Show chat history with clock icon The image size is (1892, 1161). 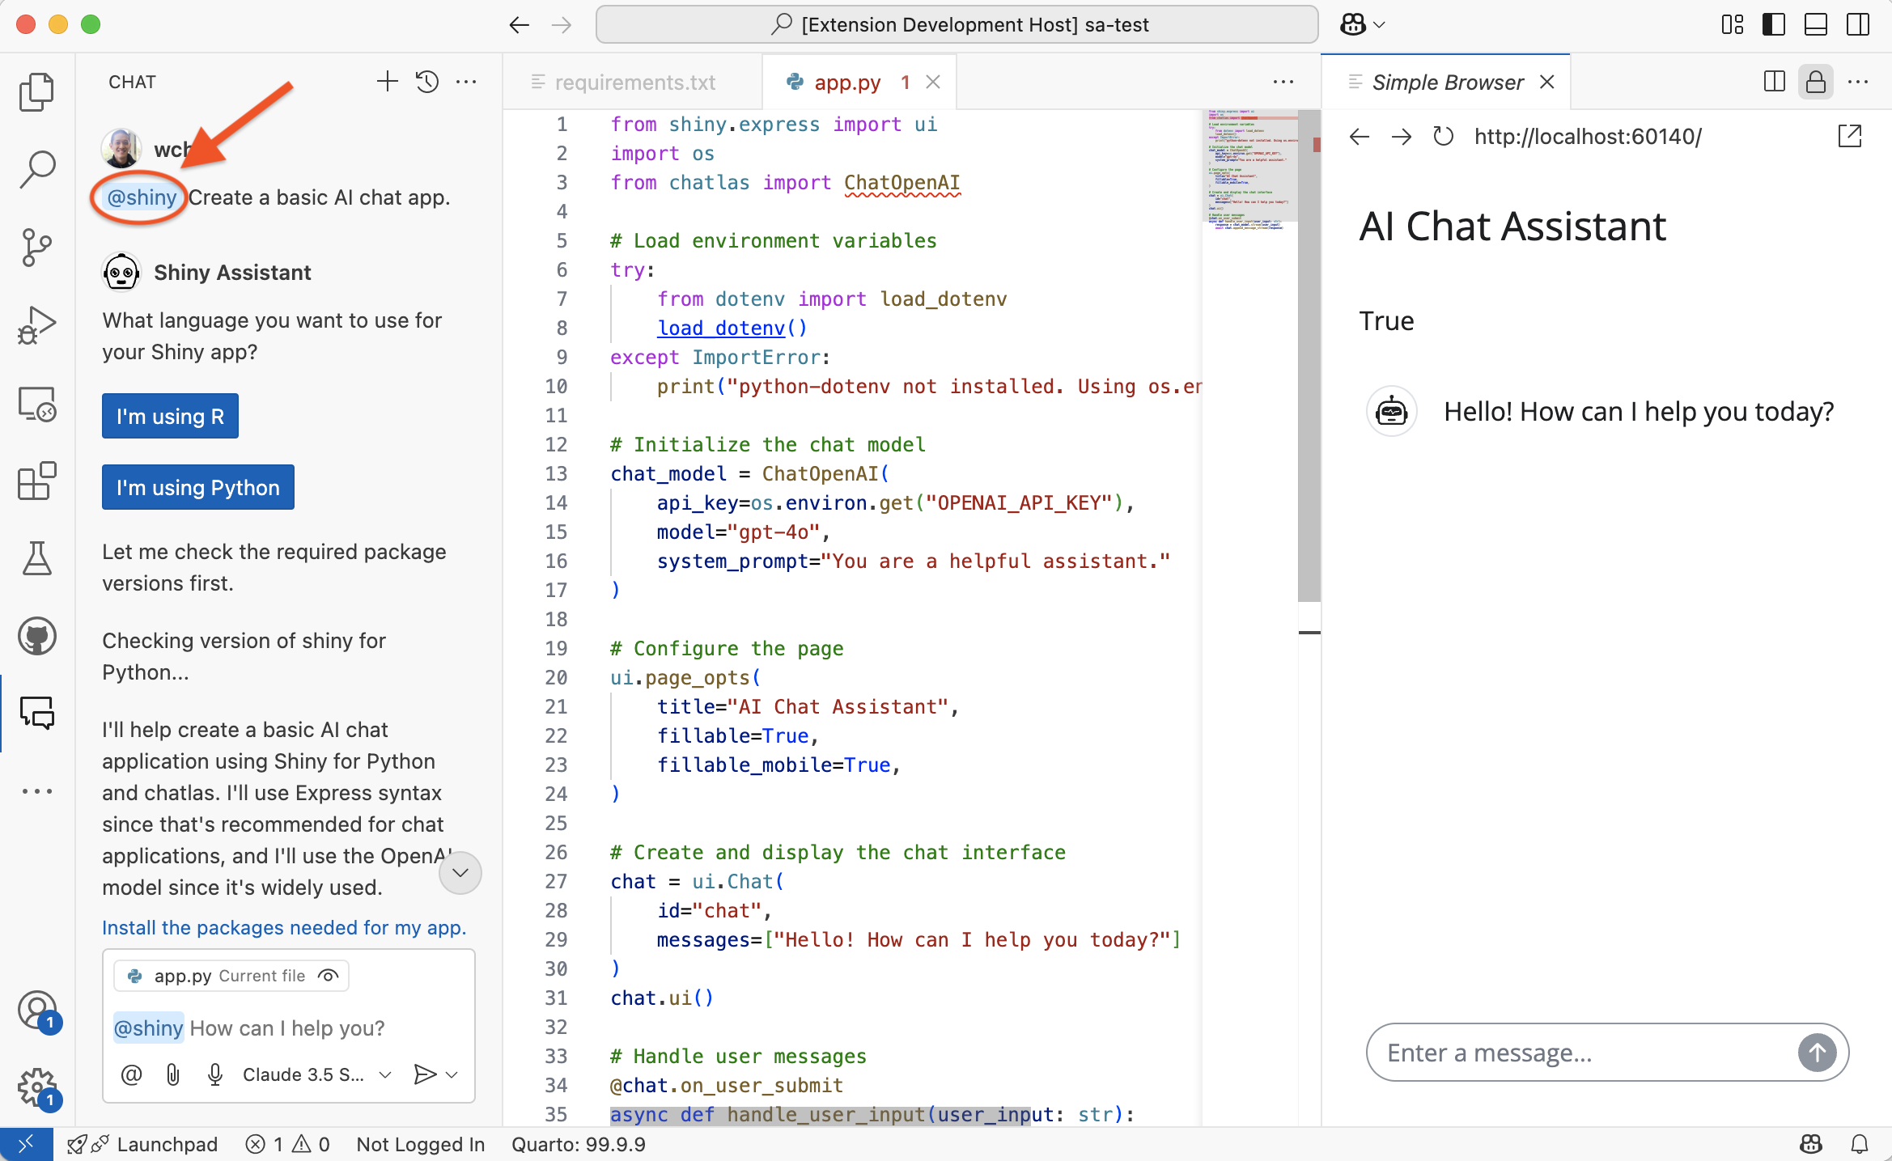(x=427, y=82)
